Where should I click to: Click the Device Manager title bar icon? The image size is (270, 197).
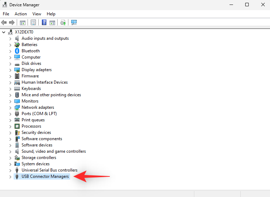point(5,5)
